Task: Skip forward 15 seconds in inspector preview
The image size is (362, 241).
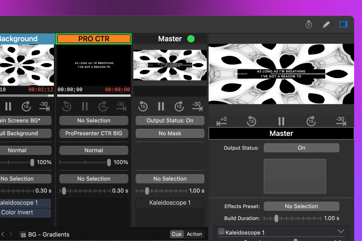Action: tap(311, 121)
